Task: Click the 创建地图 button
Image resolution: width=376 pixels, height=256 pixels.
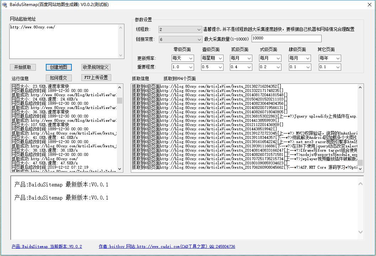Action: point(59,67)
